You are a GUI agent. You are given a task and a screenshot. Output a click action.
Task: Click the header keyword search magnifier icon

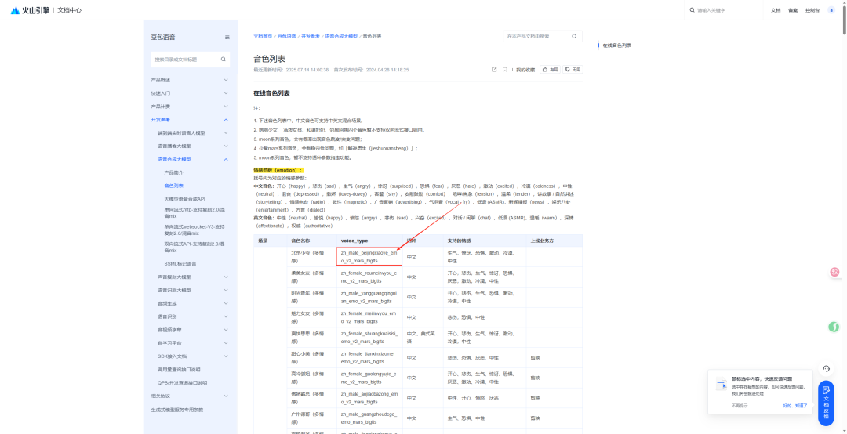(x=693, y=10)
